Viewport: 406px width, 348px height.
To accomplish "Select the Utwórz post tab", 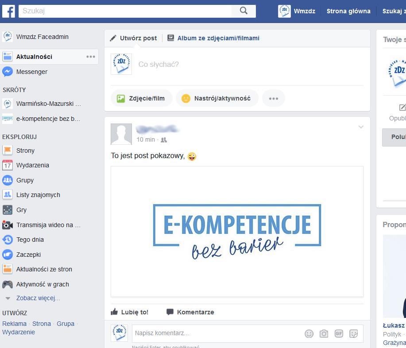I will point(133,39).
